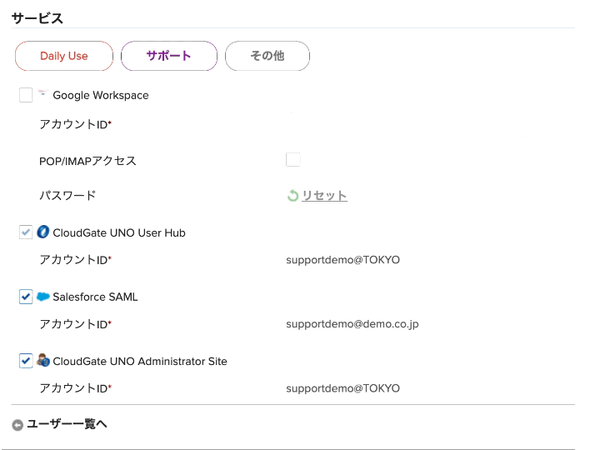Image resolution: width=600 pixels, height=450 pixels.
Task: Click the green reset arrow icon
Action: click(x=292, y=196)
